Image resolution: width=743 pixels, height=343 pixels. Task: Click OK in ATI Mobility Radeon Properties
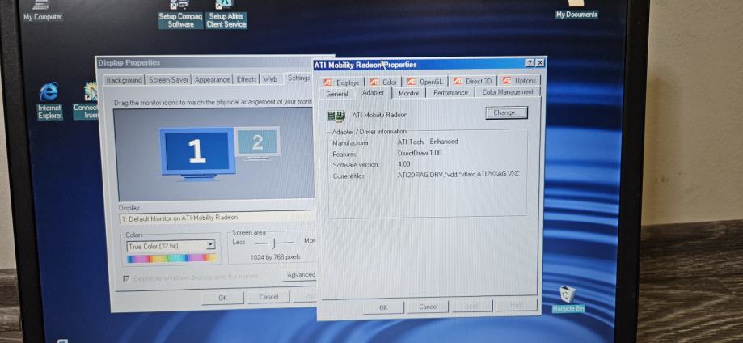coord(383,307)
